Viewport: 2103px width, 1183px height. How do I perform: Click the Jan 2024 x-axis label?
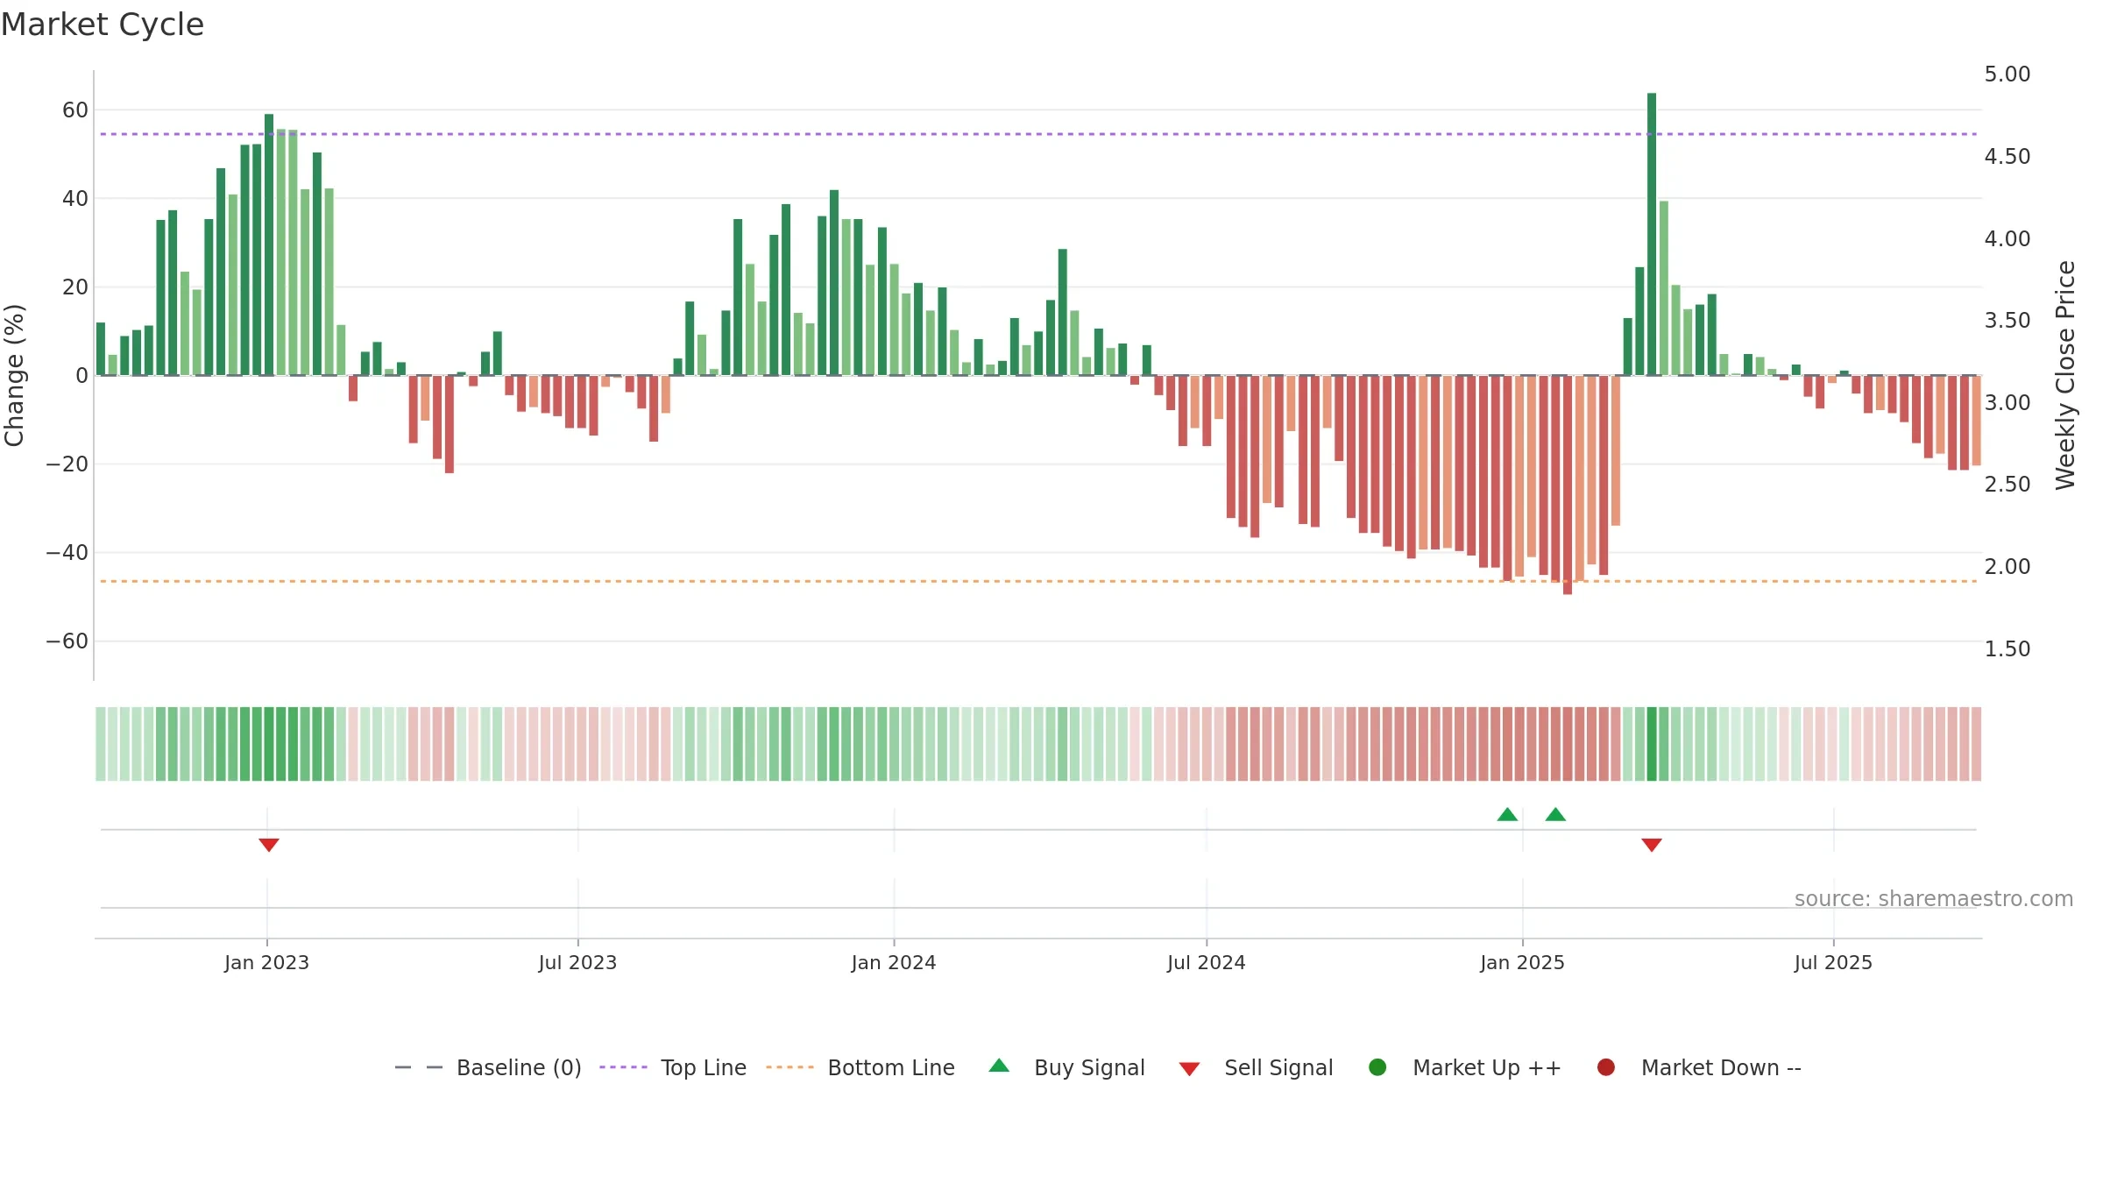pyautogui.click(x=894, y=962)
